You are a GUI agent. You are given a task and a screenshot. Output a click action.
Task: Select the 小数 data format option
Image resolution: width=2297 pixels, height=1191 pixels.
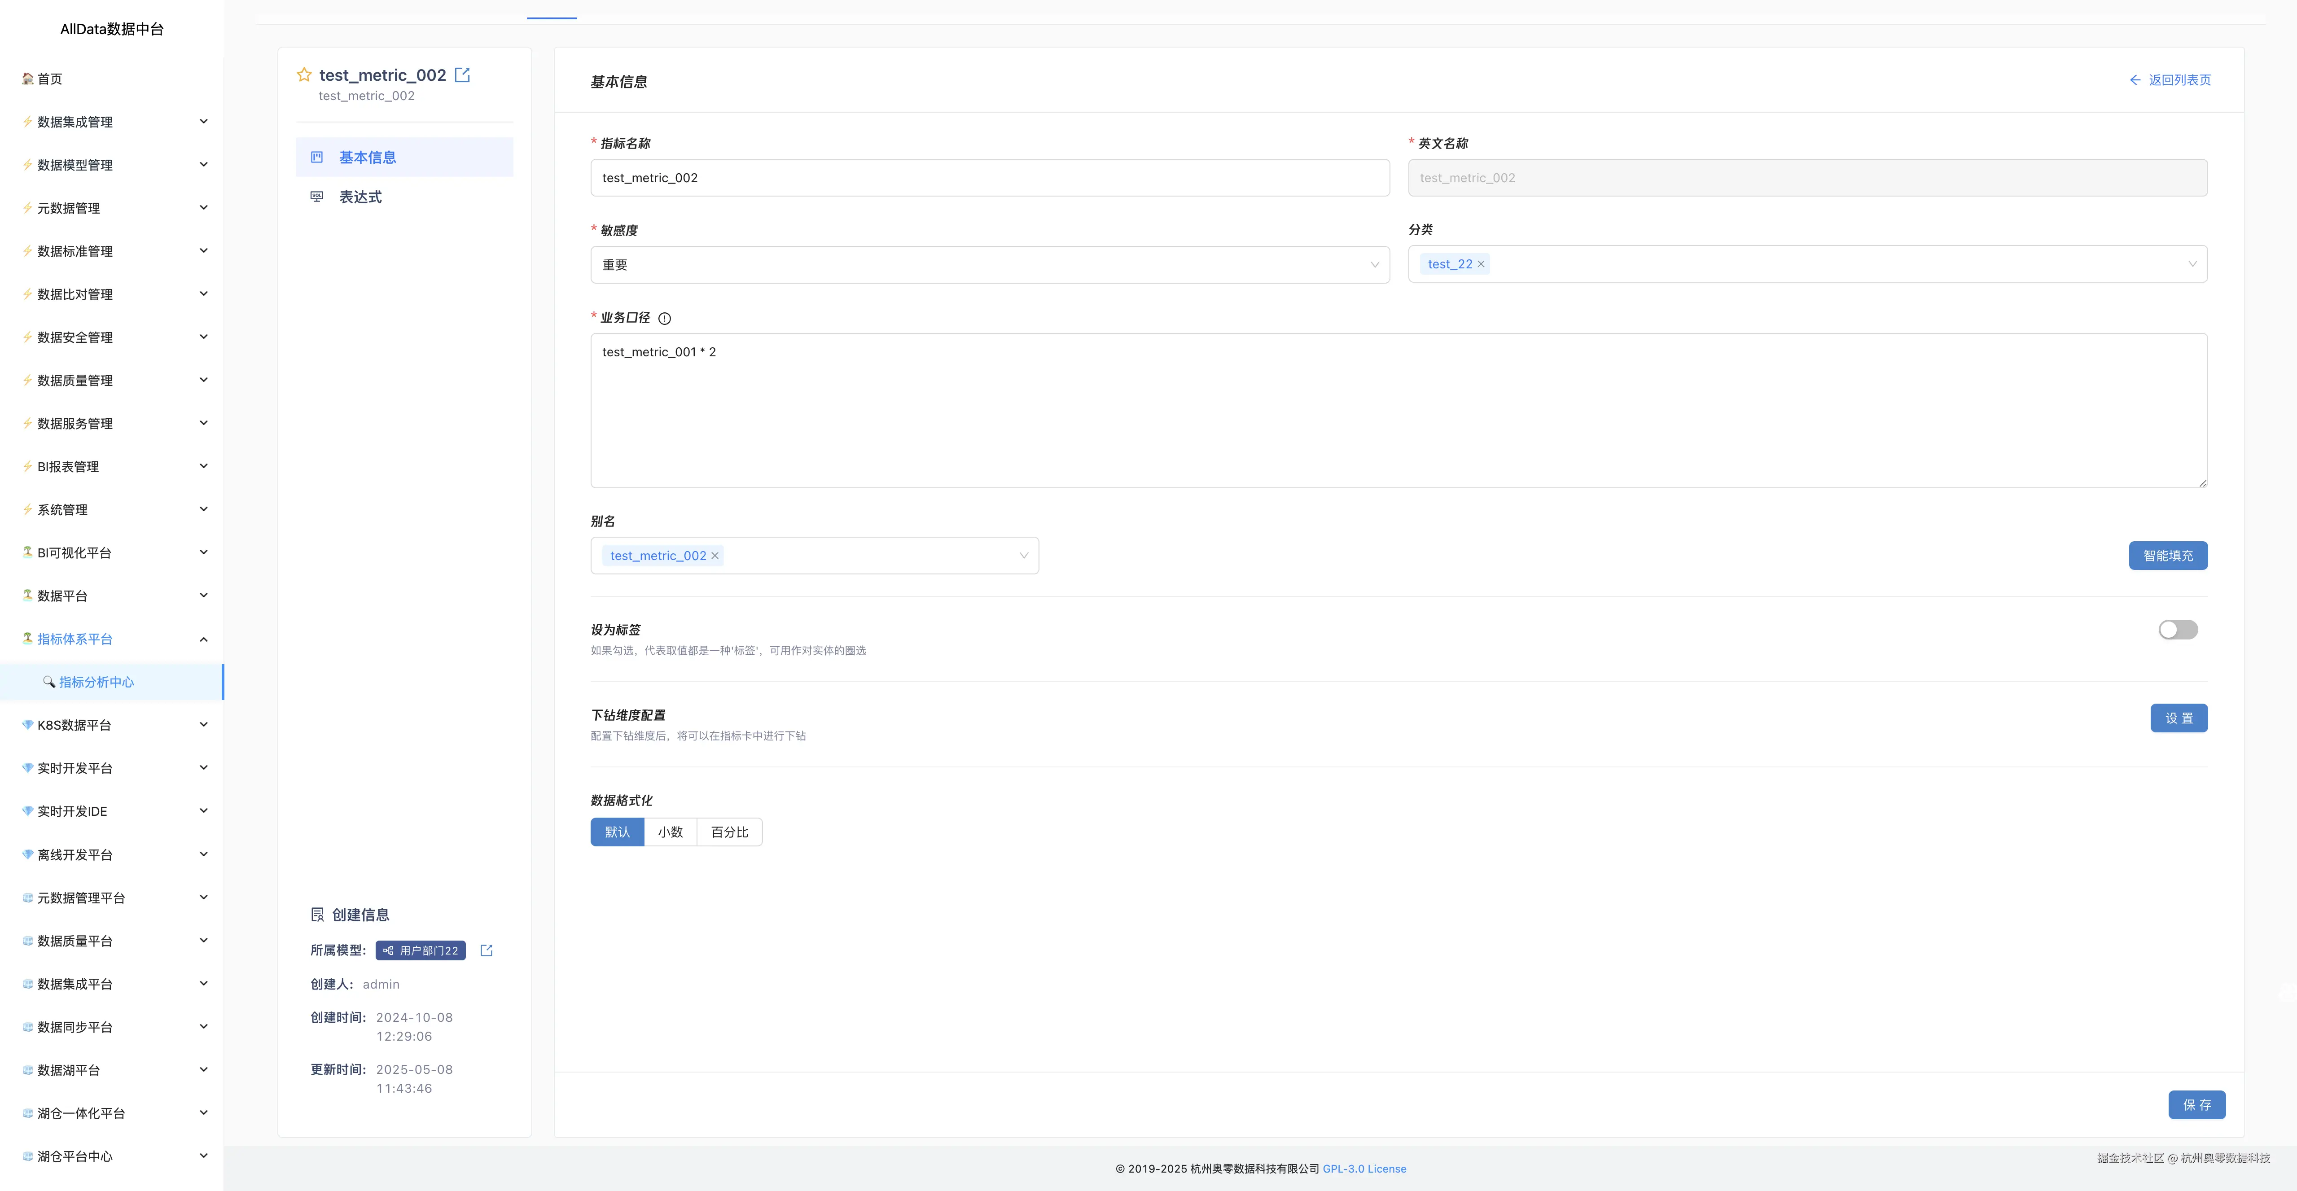pyautogui.click(x=670, y=832)
